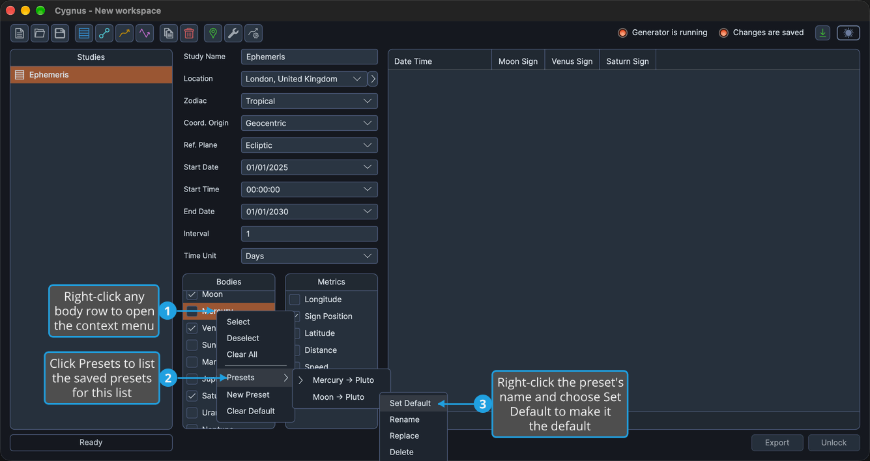Click the Open folder toolbar icon
This screenshot has height=461, width=870.
point(40,33)
